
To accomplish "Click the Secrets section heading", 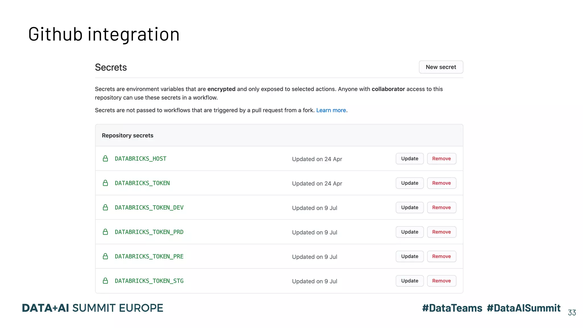I will tap(111, 67).
